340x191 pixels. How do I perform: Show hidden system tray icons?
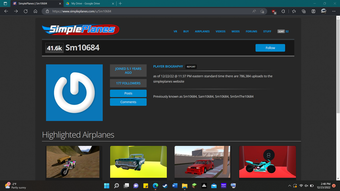(x=290, y=186)
